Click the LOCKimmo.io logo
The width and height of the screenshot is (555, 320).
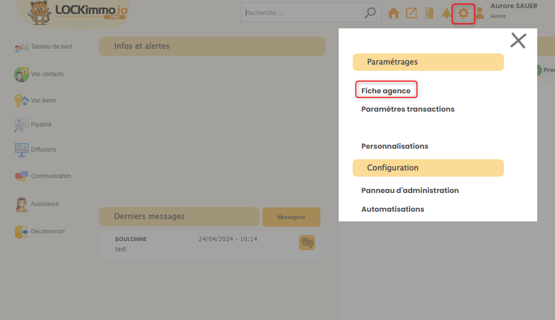(x=78, y=13)
